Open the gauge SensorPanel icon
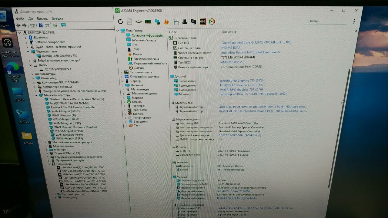 pyautogui.click(x=212, y=21)
